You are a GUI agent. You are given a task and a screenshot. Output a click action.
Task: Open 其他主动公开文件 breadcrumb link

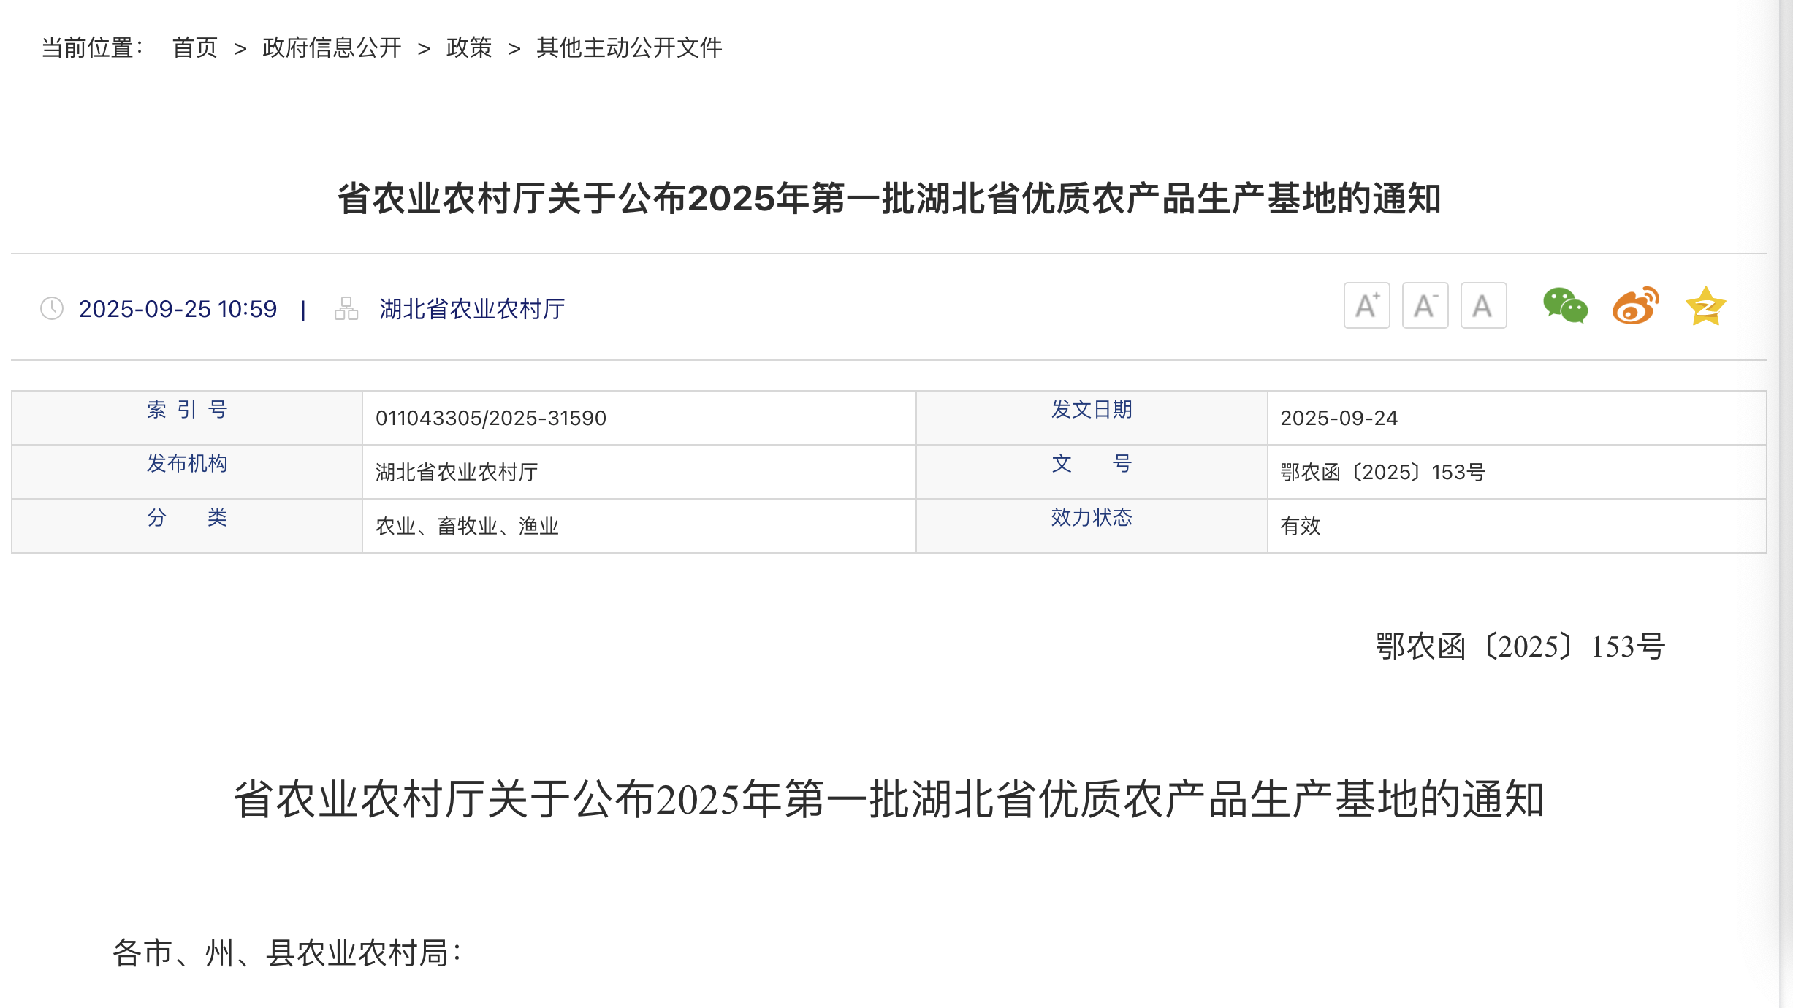(x=629, y=47)
